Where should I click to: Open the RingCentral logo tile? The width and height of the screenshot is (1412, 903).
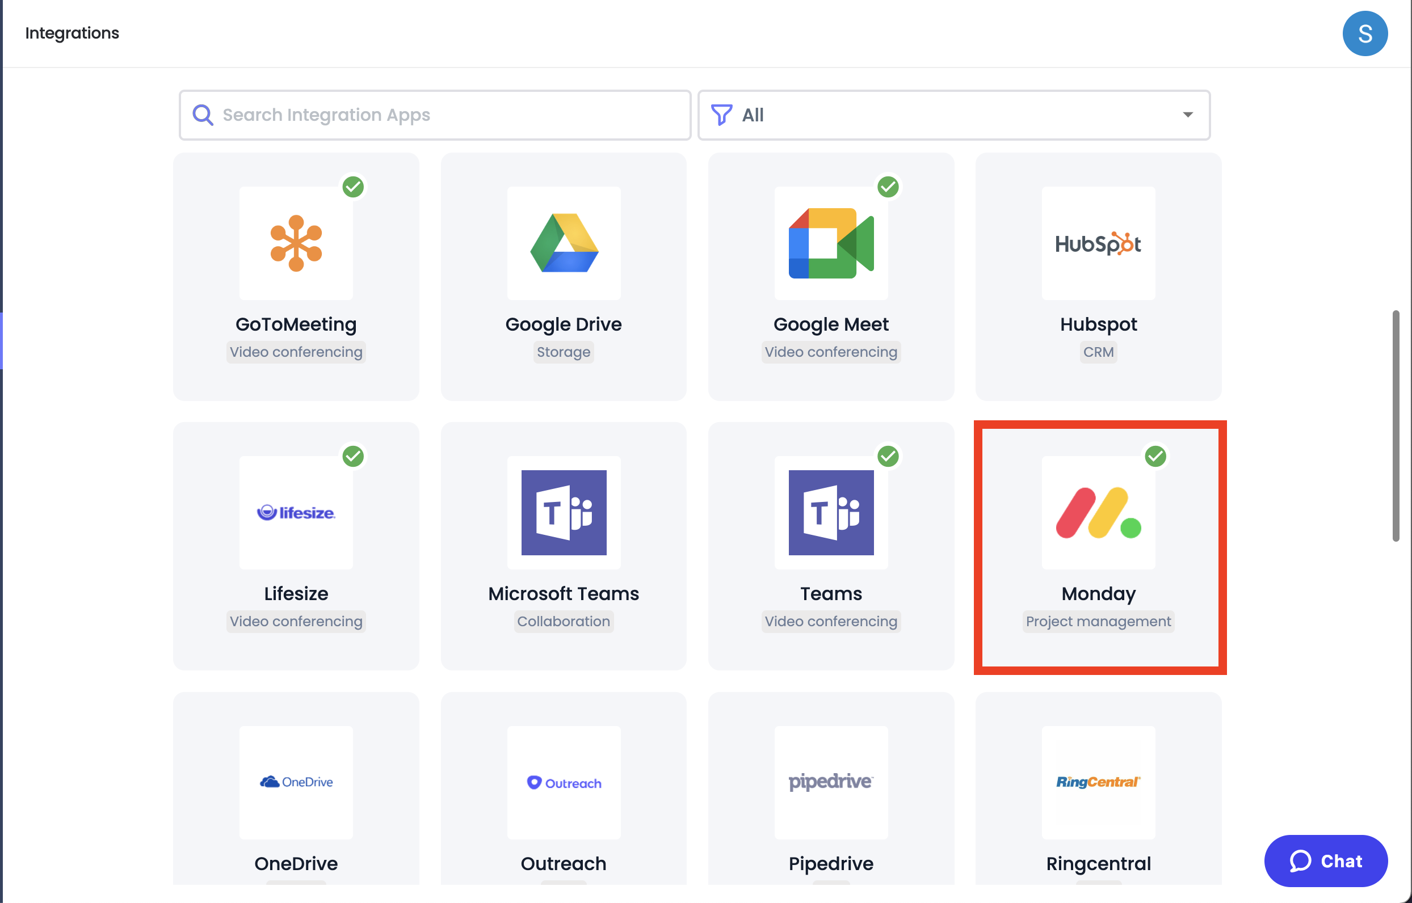(1098, 782)
